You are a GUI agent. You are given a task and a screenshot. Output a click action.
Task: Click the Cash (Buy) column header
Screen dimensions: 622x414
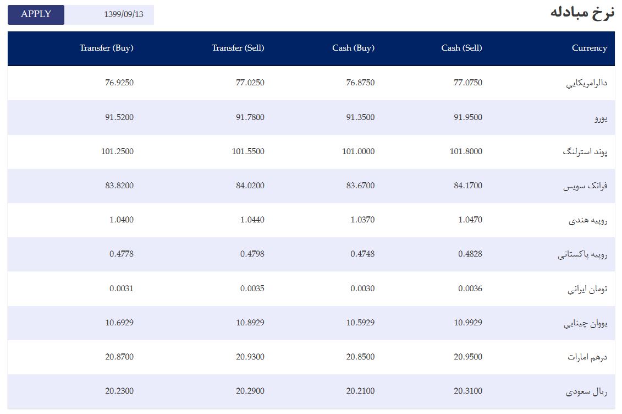[353, 48]
